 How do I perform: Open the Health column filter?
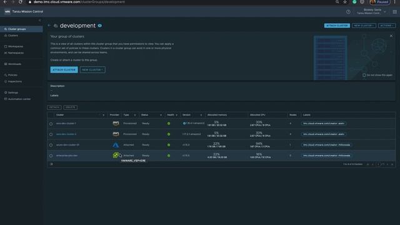tap(176, 115)
